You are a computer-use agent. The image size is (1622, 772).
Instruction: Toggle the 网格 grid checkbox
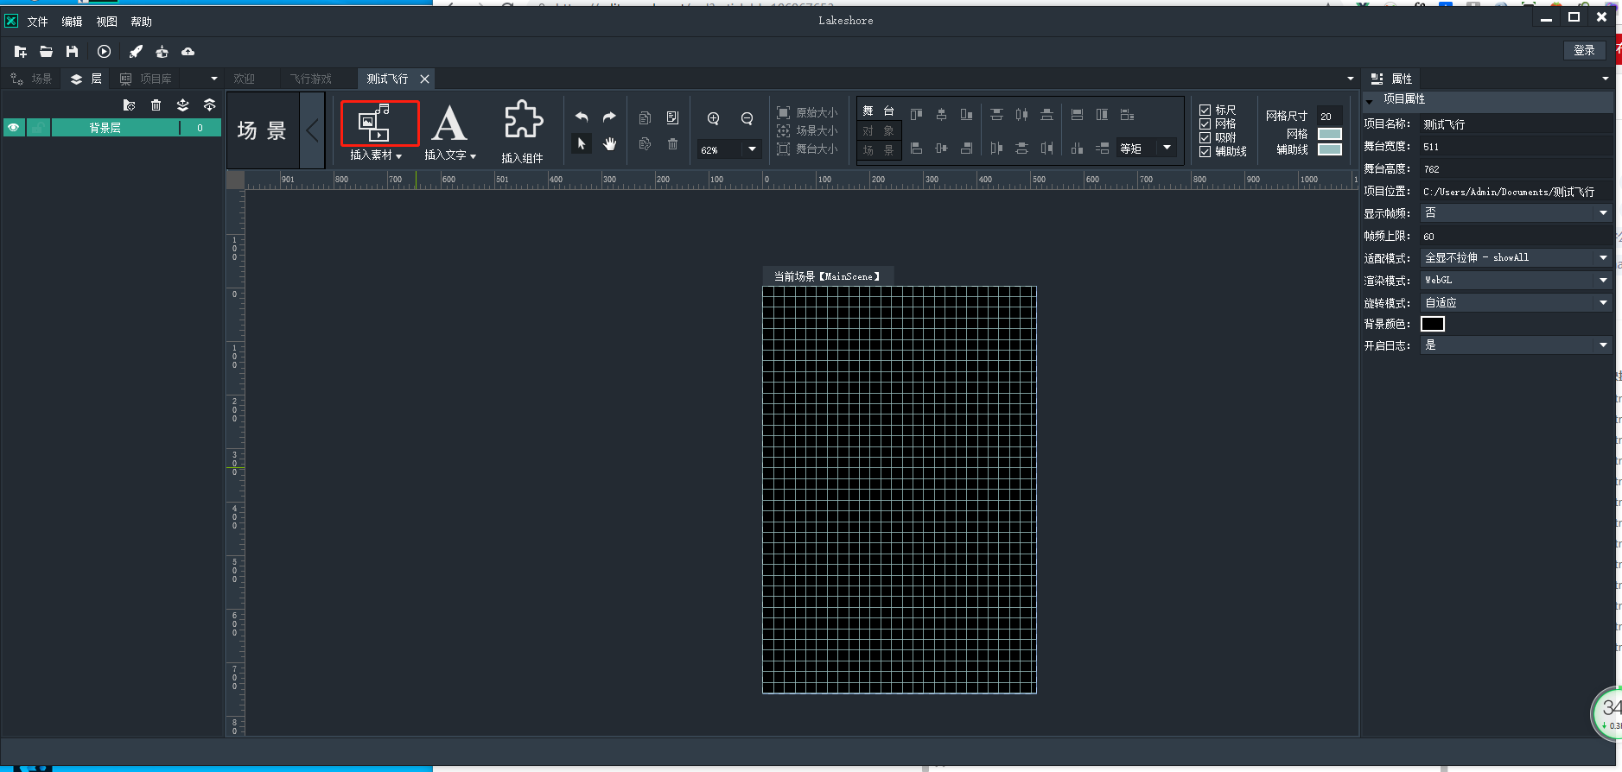(1205, 123)
